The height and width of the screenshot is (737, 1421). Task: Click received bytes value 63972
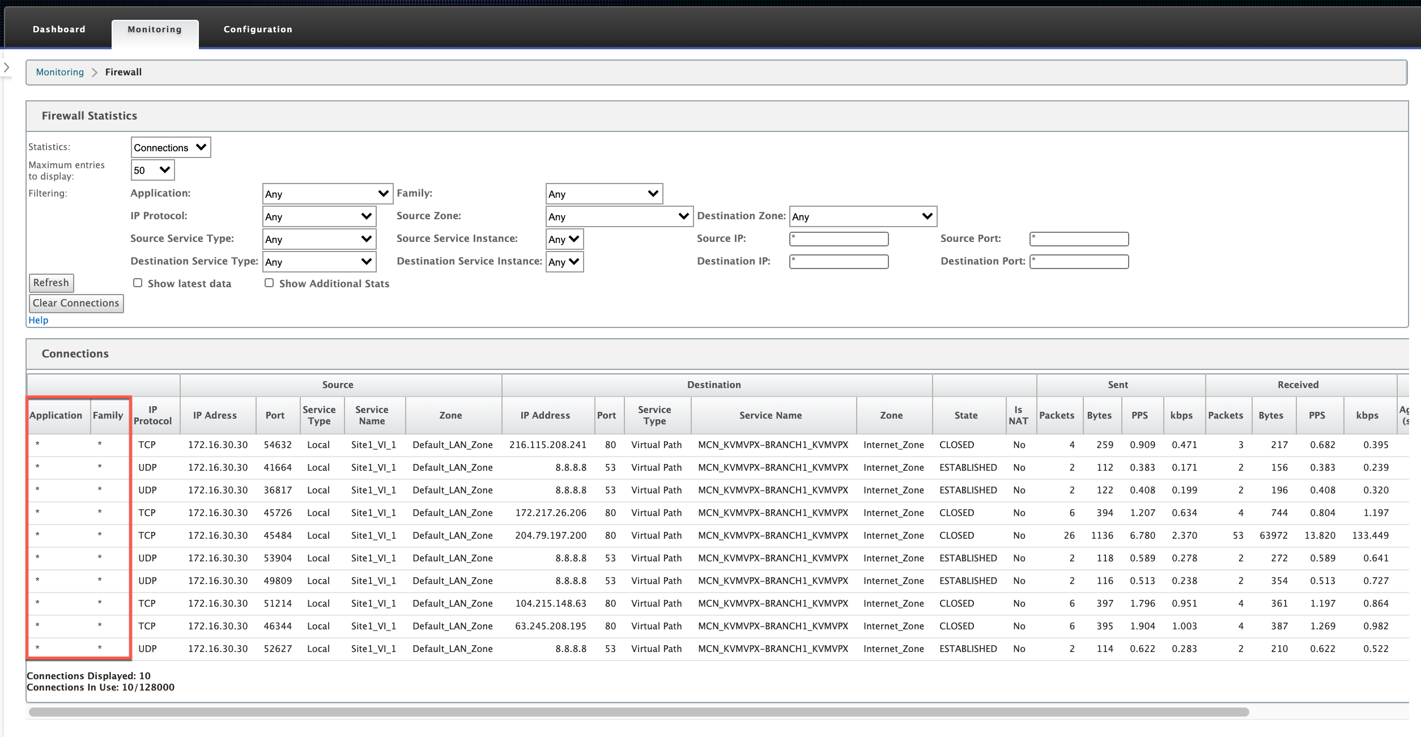pos(1273,535)
